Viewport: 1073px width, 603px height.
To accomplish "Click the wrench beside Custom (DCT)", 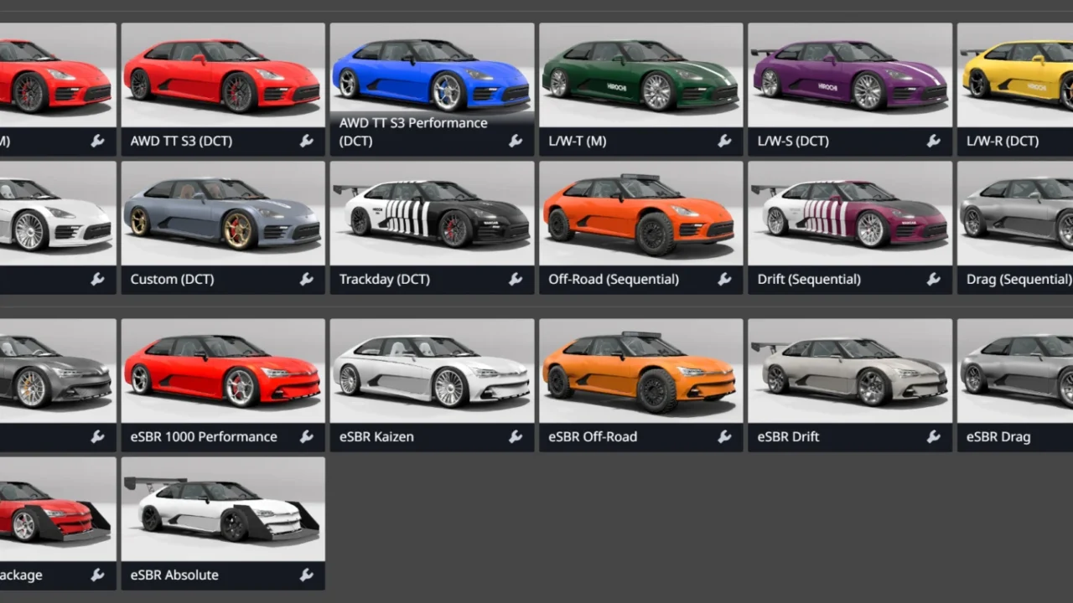I will point(307,279).
